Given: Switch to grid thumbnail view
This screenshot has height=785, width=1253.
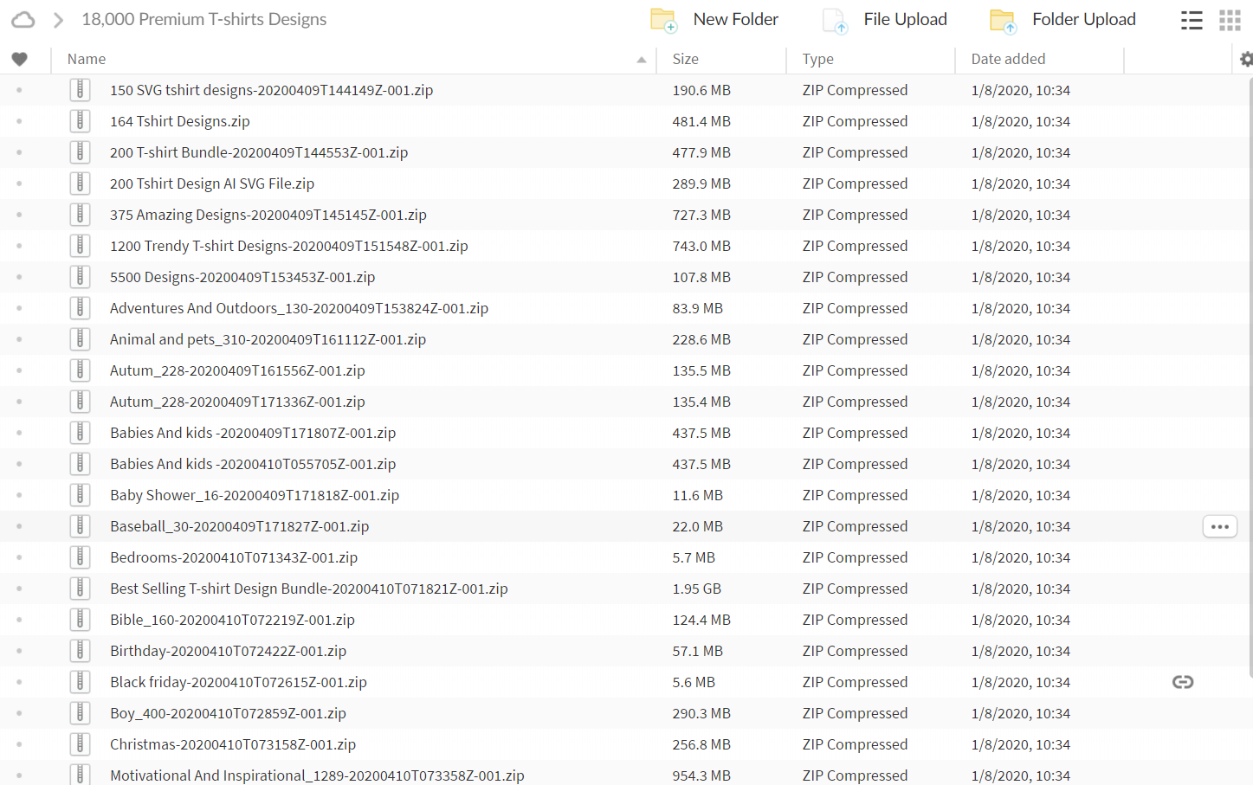Looking at the screenshot, I should click(x=1230, y=20).
